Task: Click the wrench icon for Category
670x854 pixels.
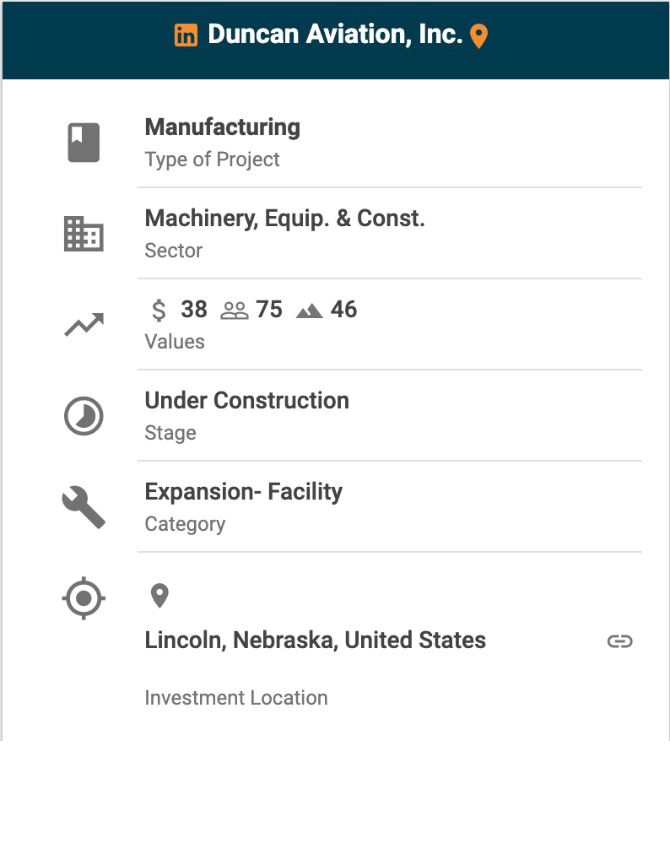Action: [84, 508]
